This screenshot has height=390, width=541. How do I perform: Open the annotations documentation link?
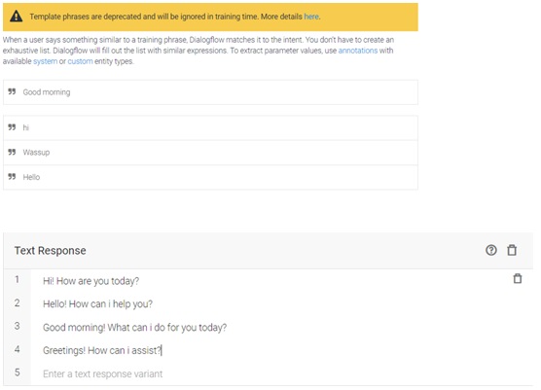point(358,51)
